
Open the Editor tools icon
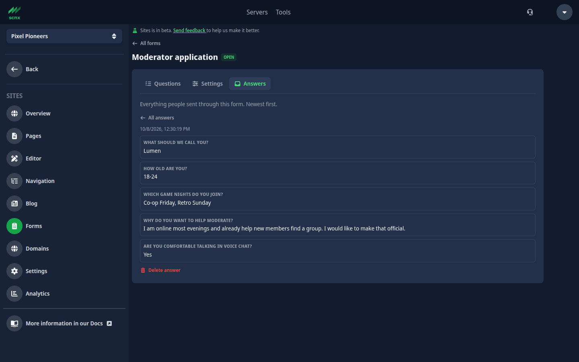[14, 158]
